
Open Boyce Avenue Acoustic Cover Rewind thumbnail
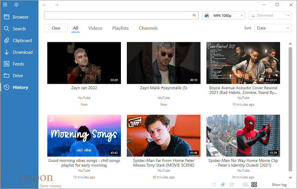[x=243, y=63]
